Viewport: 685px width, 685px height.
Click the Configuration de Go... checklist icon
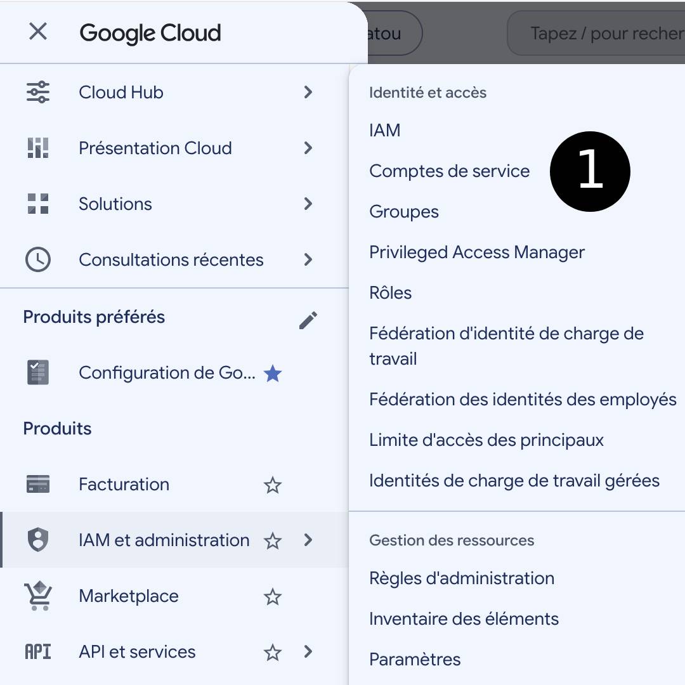click(x=38, y=373)
